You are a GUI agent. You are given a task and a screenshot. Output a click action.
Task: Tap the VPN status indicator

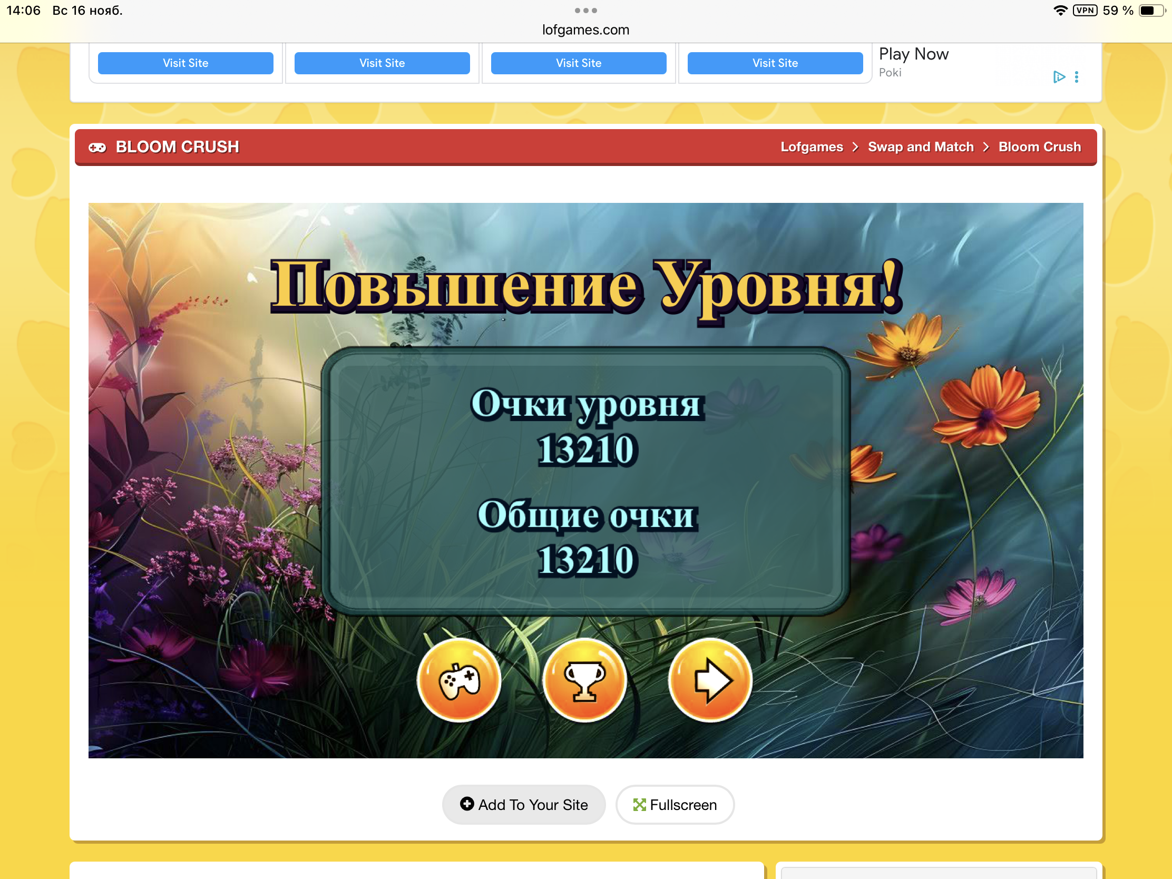point(1085,11)
